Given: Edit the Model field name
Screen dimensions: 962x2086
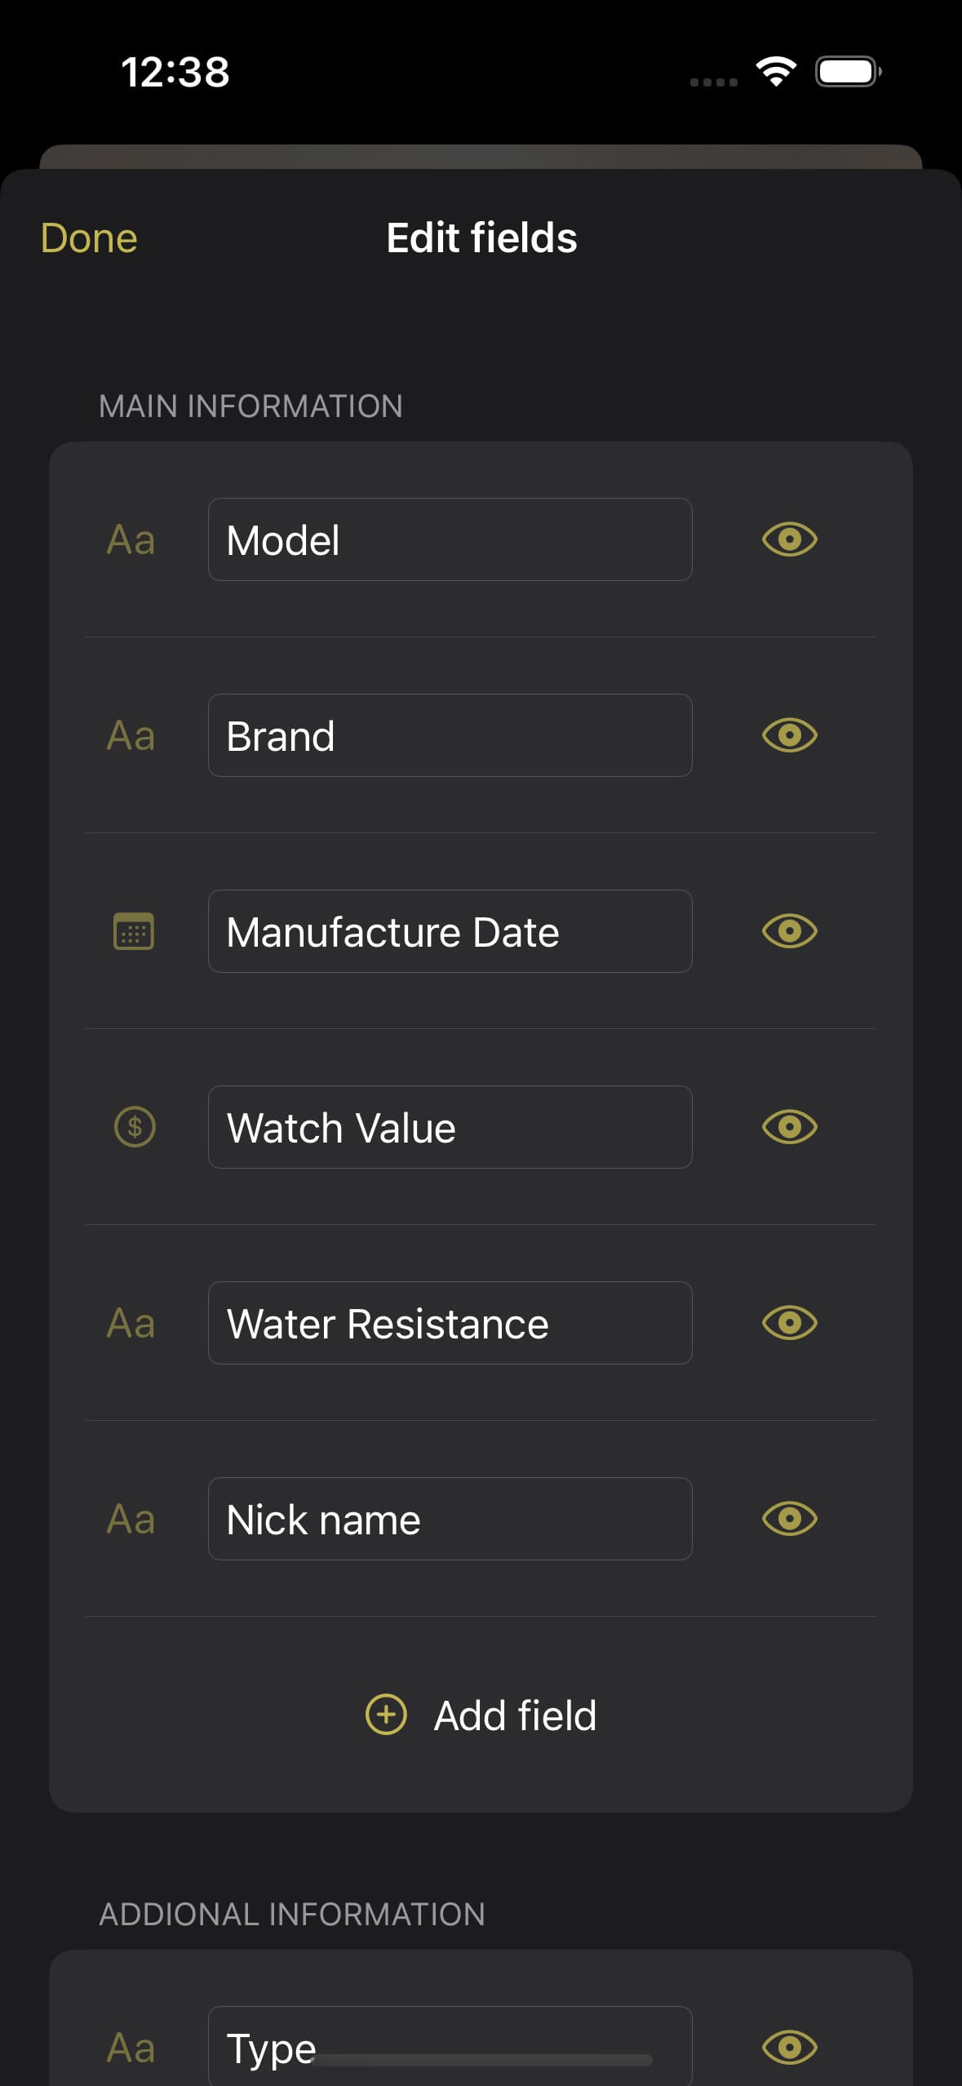Looking at the screenshot, I should coord(450,540).
